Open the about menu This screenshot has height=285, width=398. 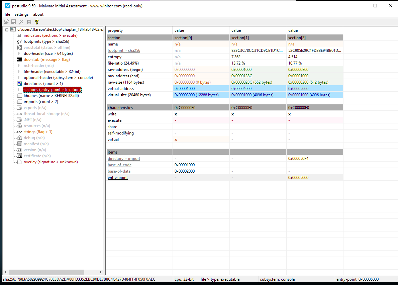tap(38, 14)
